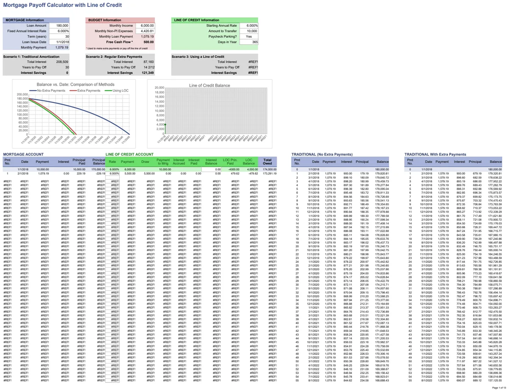Select the Monthly Non-PI Expenses value 4,420.81
Screen dimensions: 509x392
tap(145, 31)
